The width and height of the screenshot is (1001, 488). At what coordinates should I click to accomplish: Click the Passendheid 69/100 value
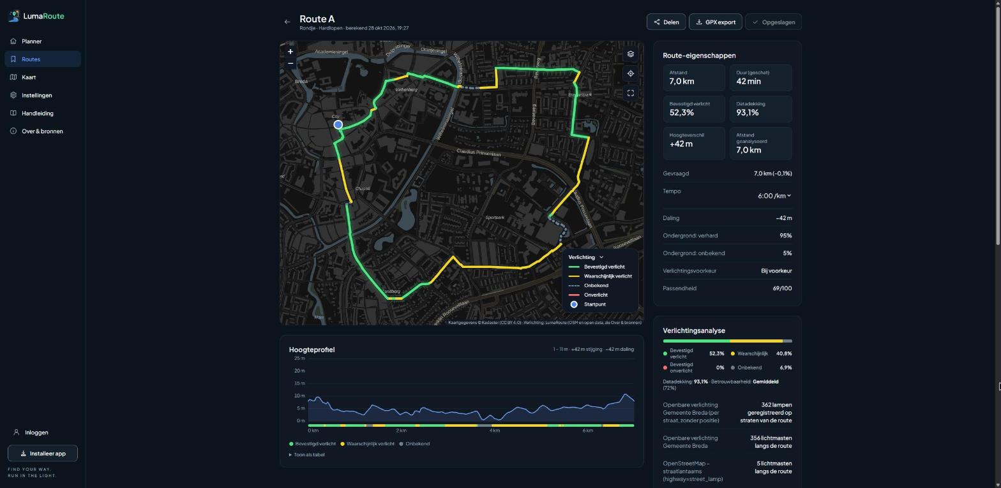pyautogui.click(x=782, y=288)
